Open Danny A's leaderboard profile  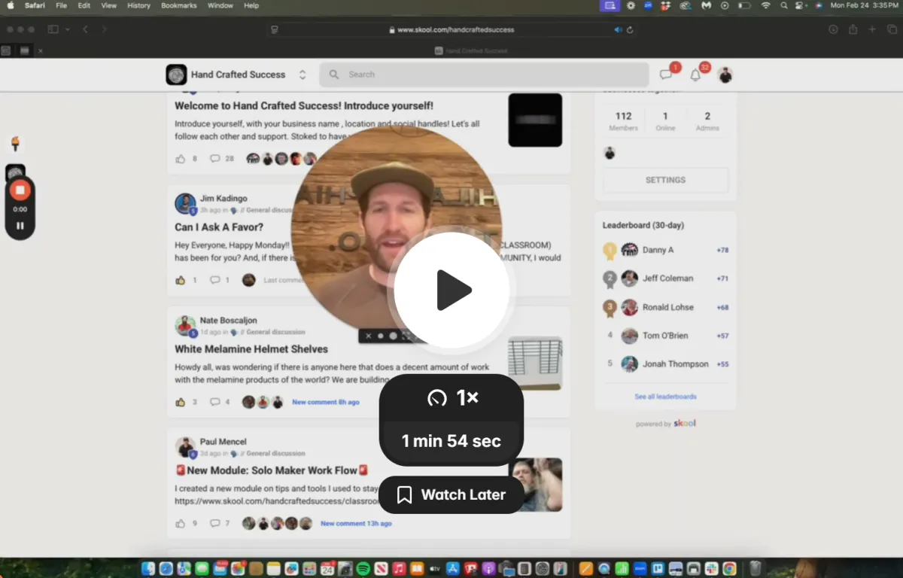click(x=658, y=250)
